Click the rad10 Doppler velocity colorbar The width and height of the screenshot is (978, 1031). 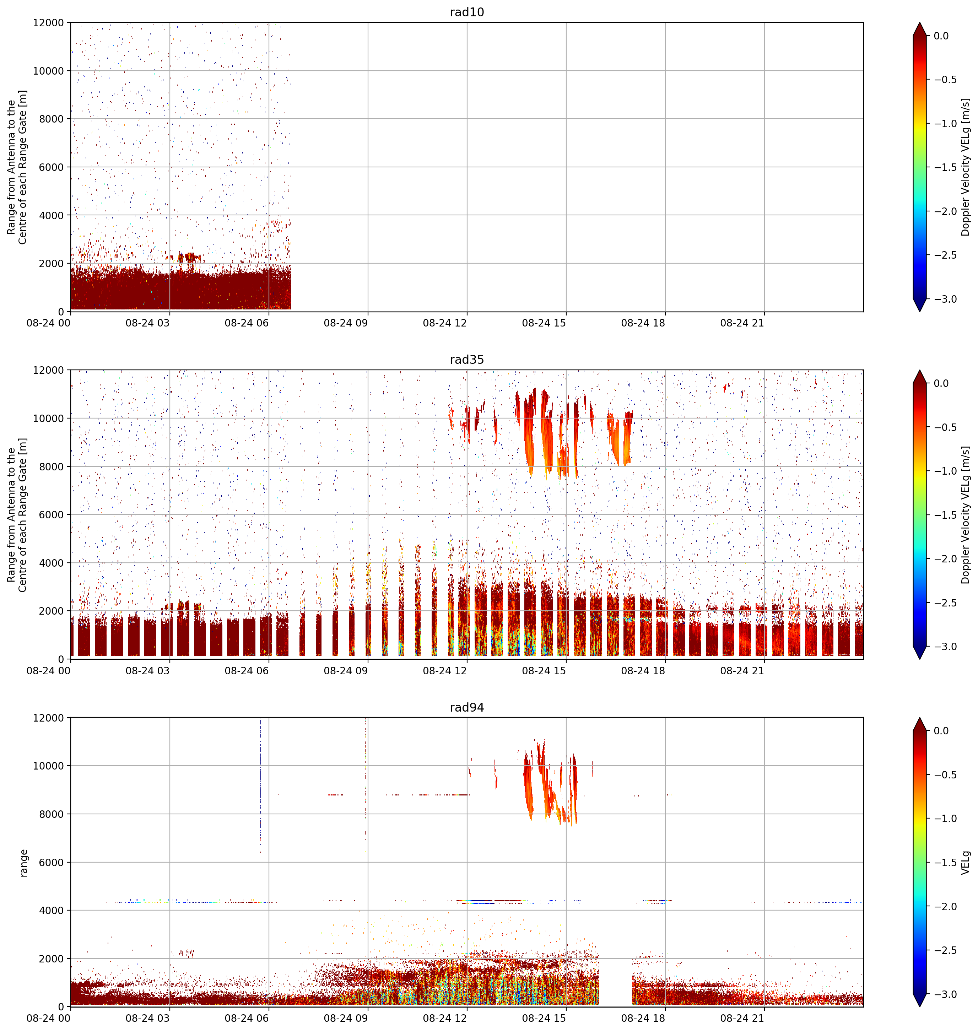coord(920,167)
